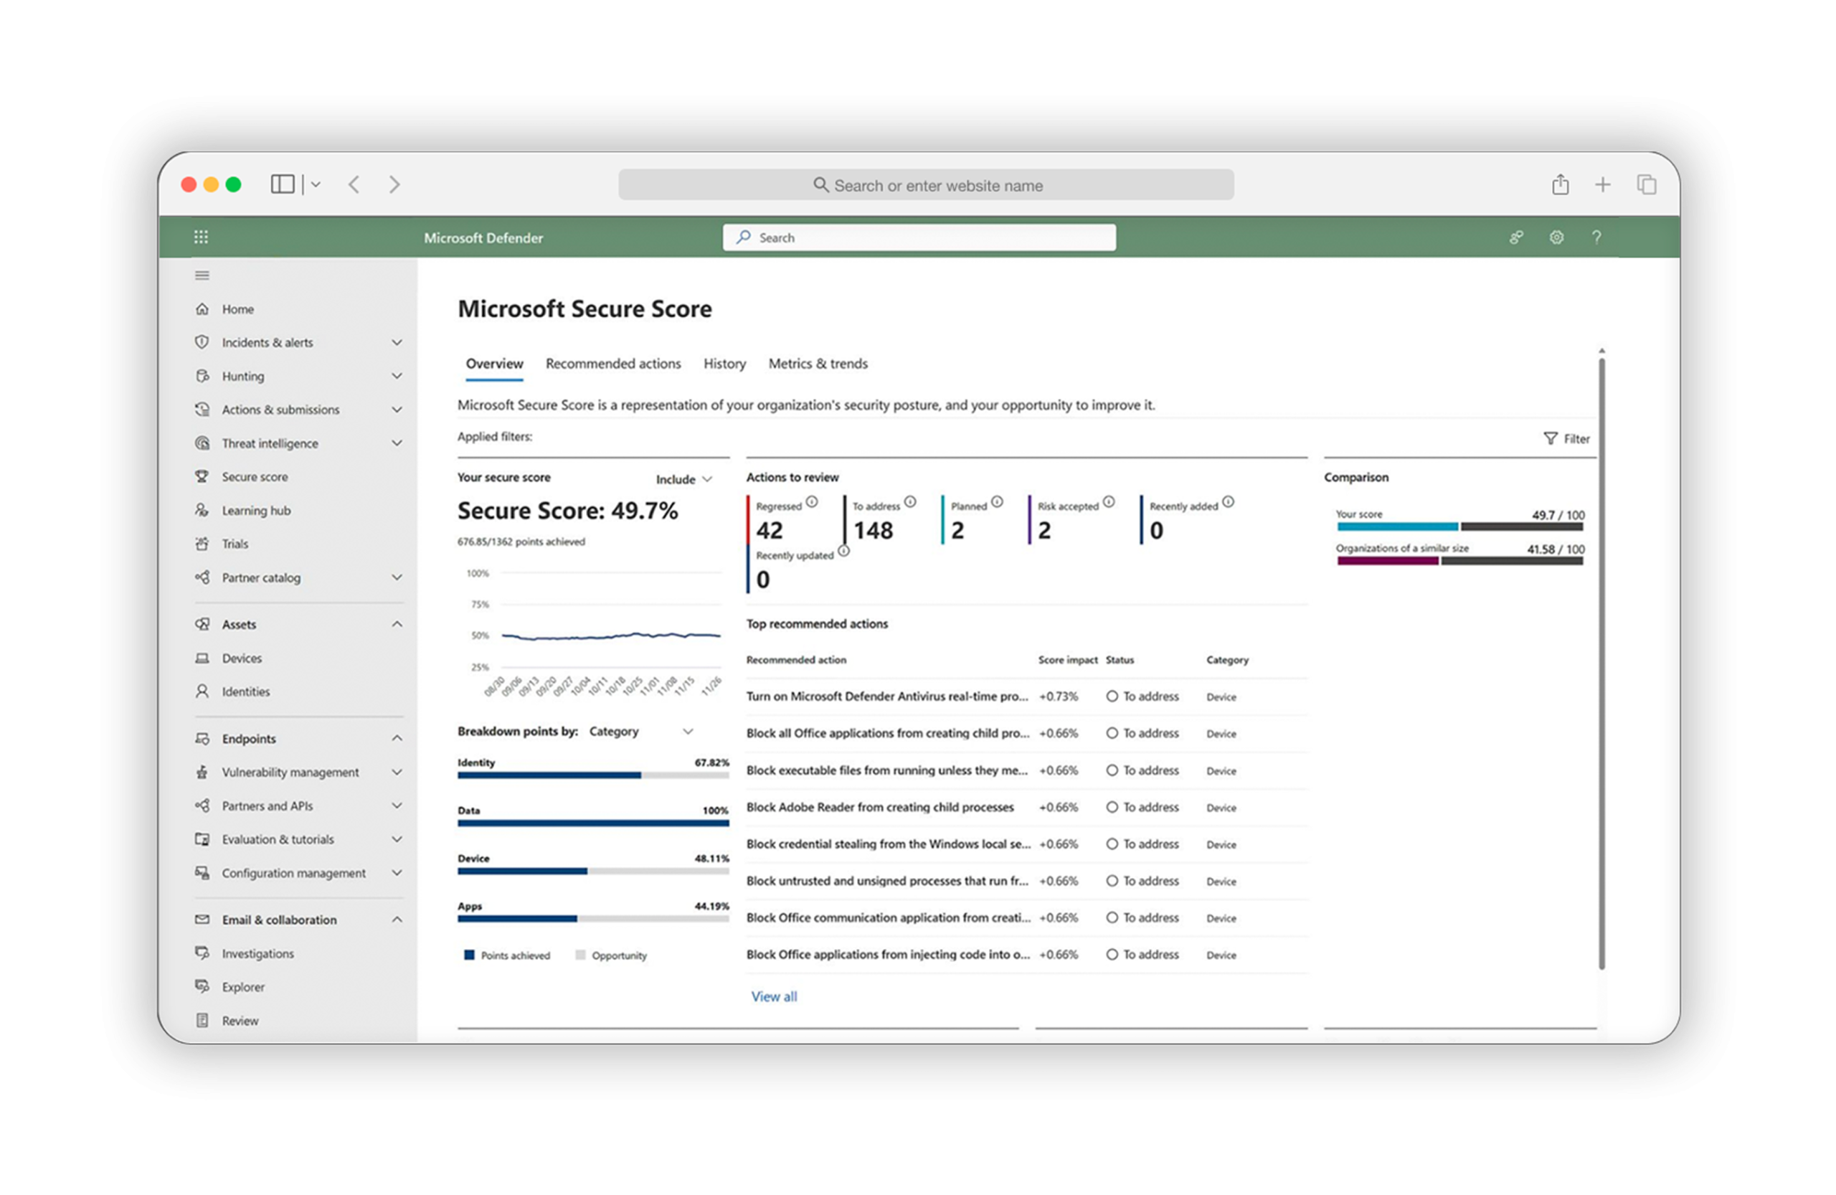Open the Metrics & trends tab
1836x1195 pixels.
tap(817, 364)
